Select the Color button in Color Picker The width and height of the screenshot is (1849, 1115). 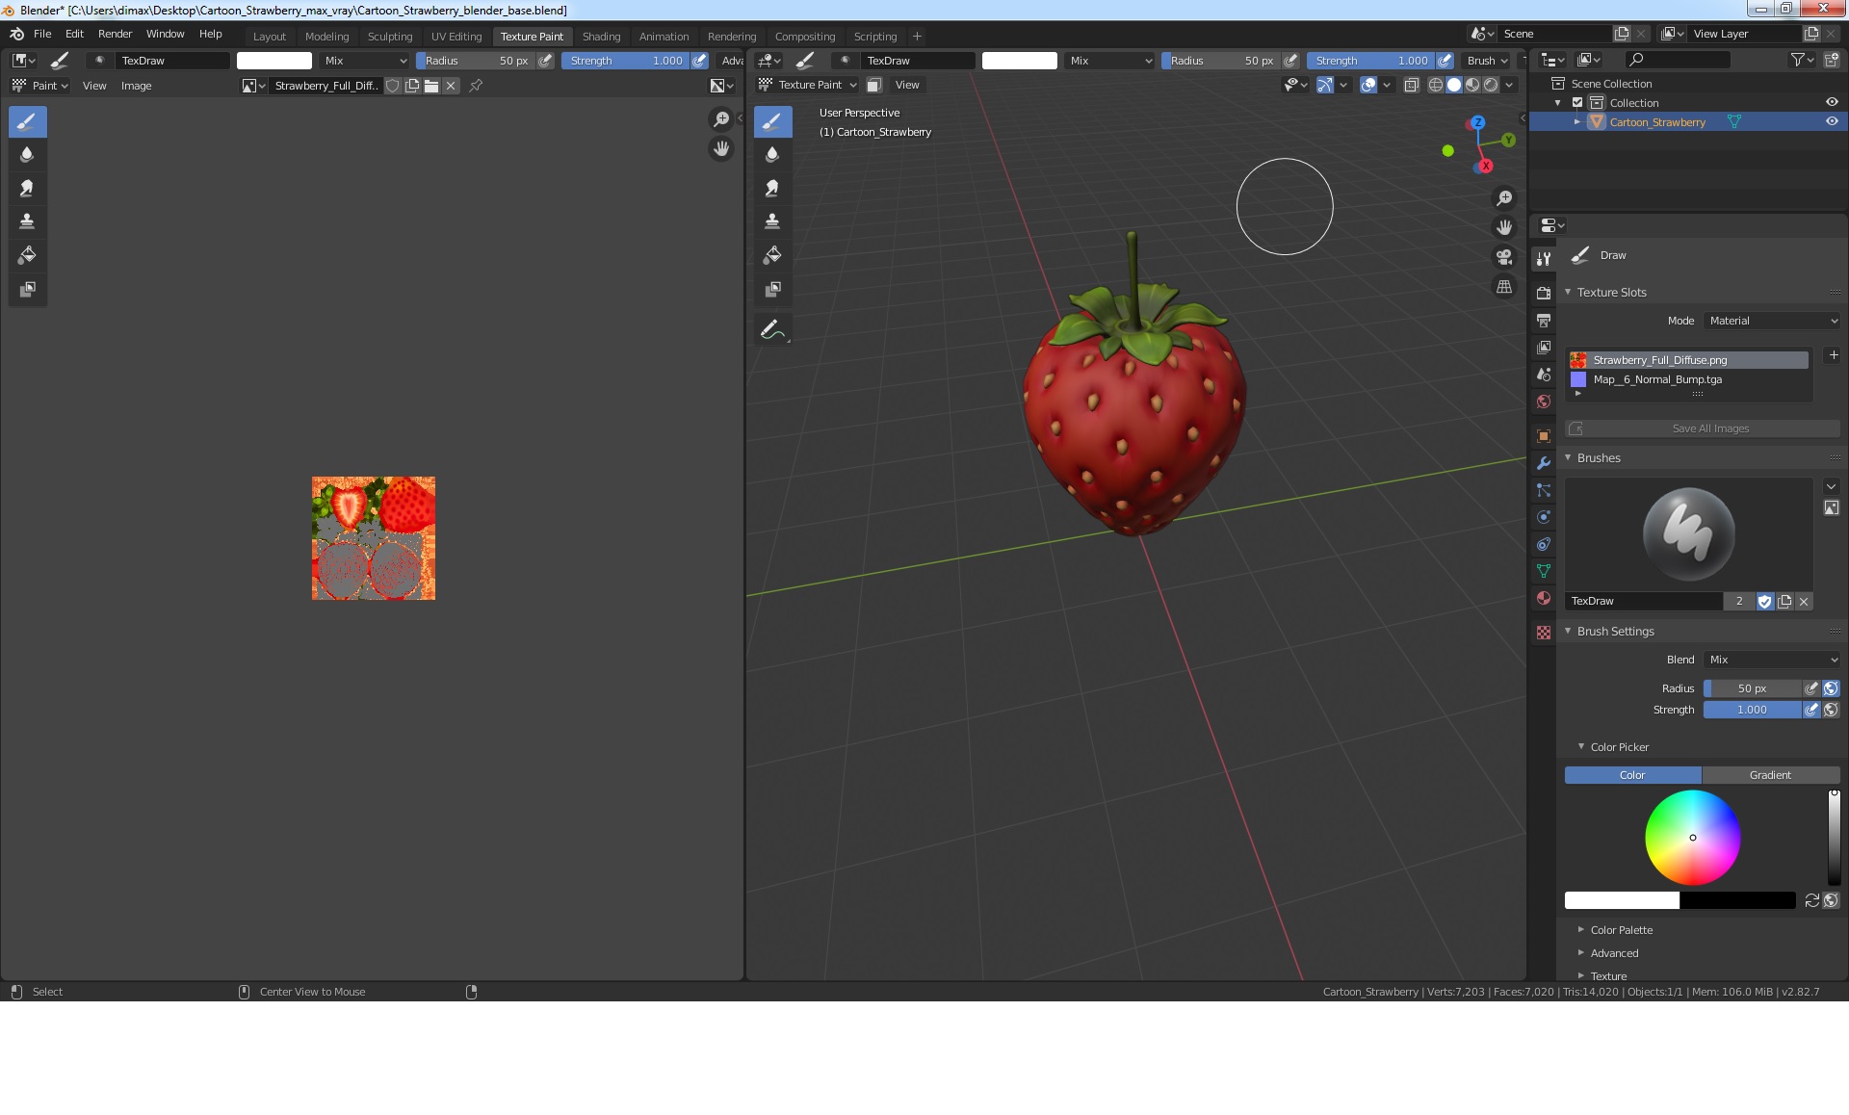tap(1632, 775)
